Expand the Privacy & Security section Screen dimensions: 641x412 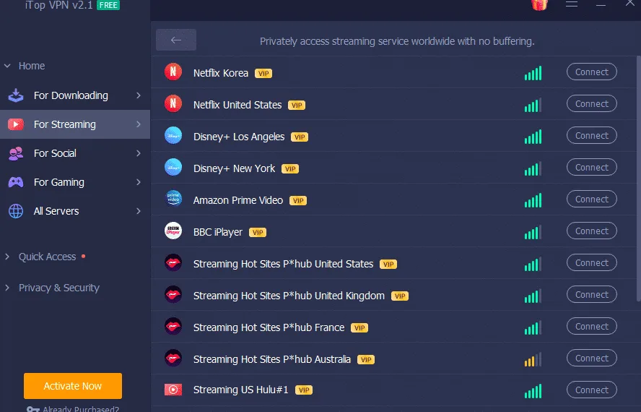pyautogui.click(x=58, y=288)
